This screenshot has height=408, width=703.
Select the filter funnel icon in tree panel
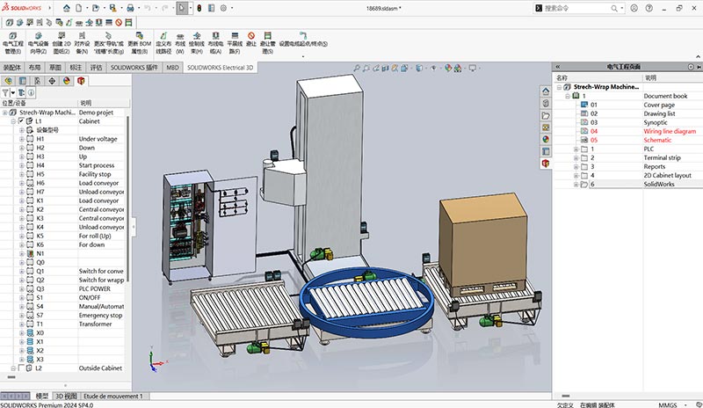(x=5, y=93)
